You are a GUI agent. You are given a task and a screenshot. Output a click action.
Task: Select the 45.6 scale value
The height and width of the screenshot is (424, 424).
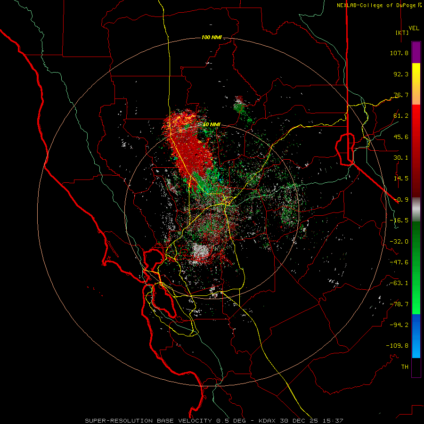[401, 137]
